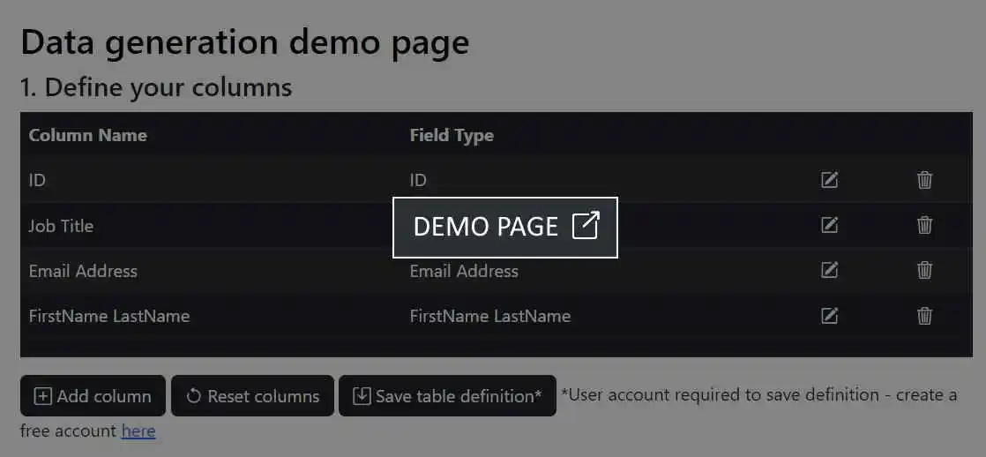This screenshot has width=986, height=457.
Task: Remove the Job Title row via trash icon
Action: 924,225
